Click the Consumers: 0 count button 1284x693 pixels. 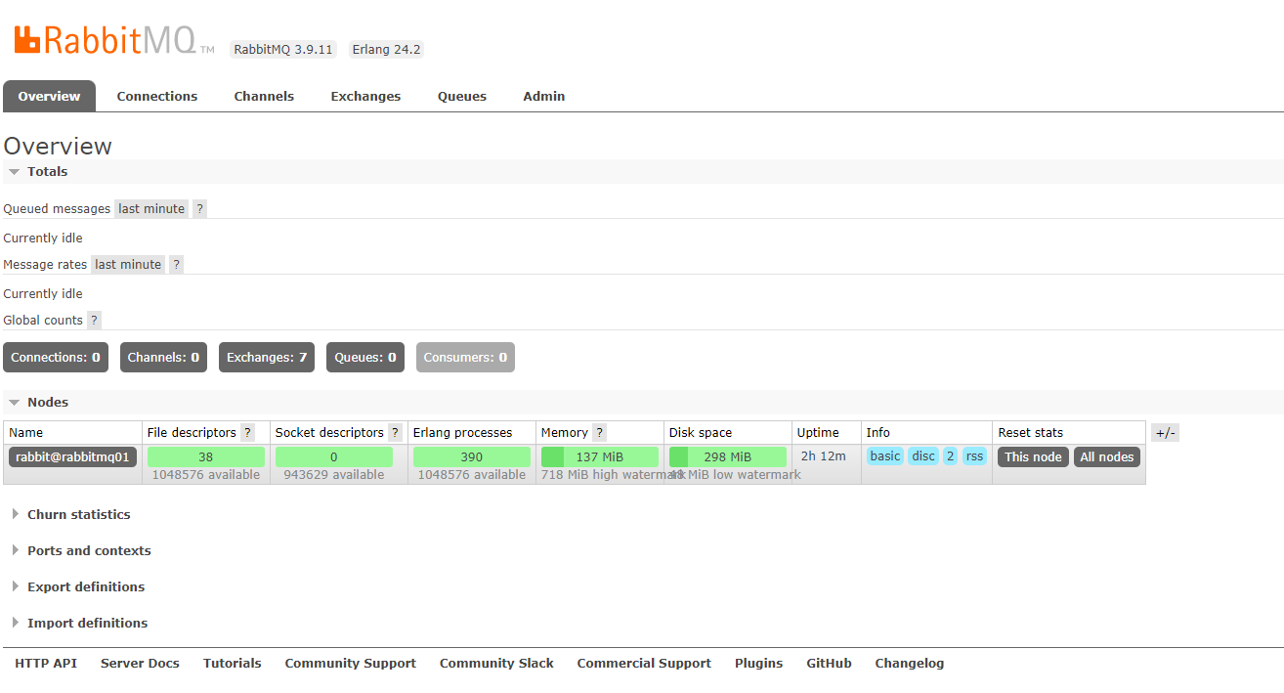click(465, 357)
